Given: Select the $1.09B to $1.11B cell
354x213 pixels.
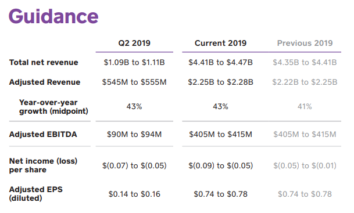Looking at the screenshot, I should (134, 62).
